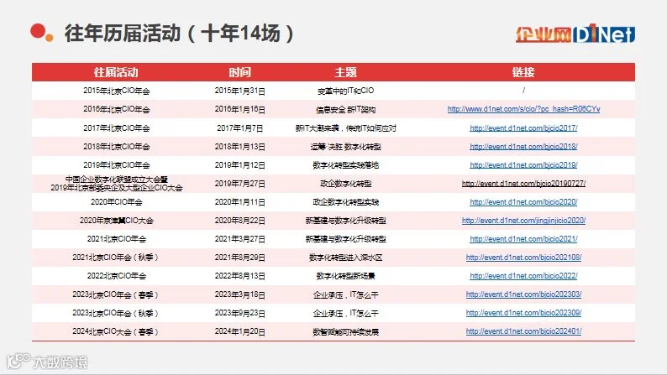Click the 链接 column header

[x=523, y=72]
